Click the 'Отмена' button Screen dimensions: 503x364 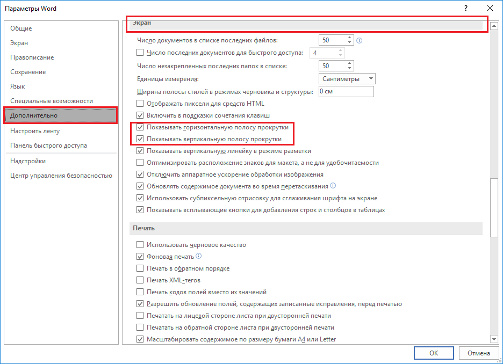point(479,353)
